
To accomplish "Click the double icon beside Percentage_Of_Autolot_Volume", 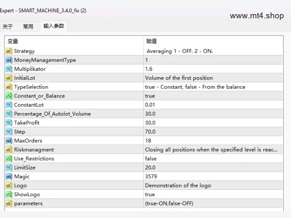I will tap(9, 114).
